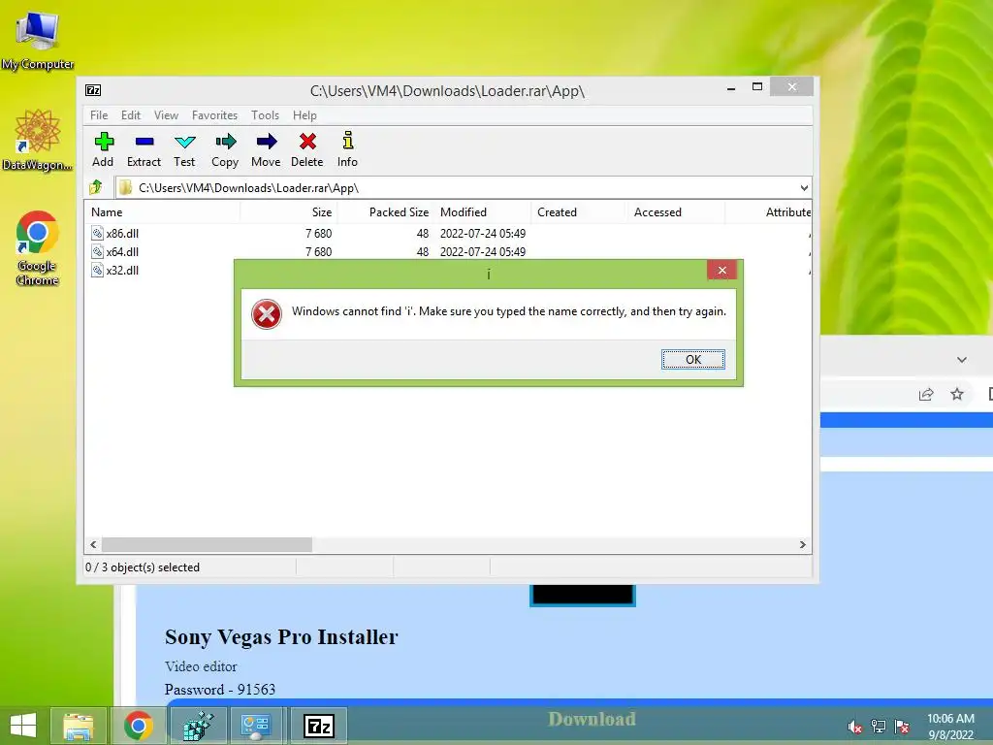Open the File menu
The width and height of the screenshot is (993, 745).
[99, 115]
